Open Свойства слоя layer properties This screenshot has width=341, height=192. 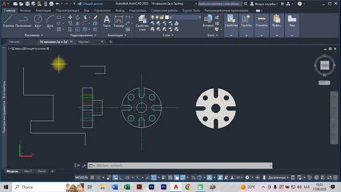coord(142,23)
